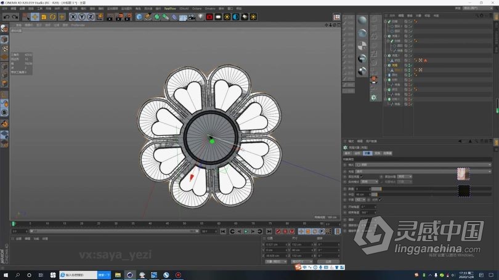Collapse the highlighted cloner hierarchy
The width and height of the screenshot is (499, 280).
pyautogui.click(x=386, y=65)
